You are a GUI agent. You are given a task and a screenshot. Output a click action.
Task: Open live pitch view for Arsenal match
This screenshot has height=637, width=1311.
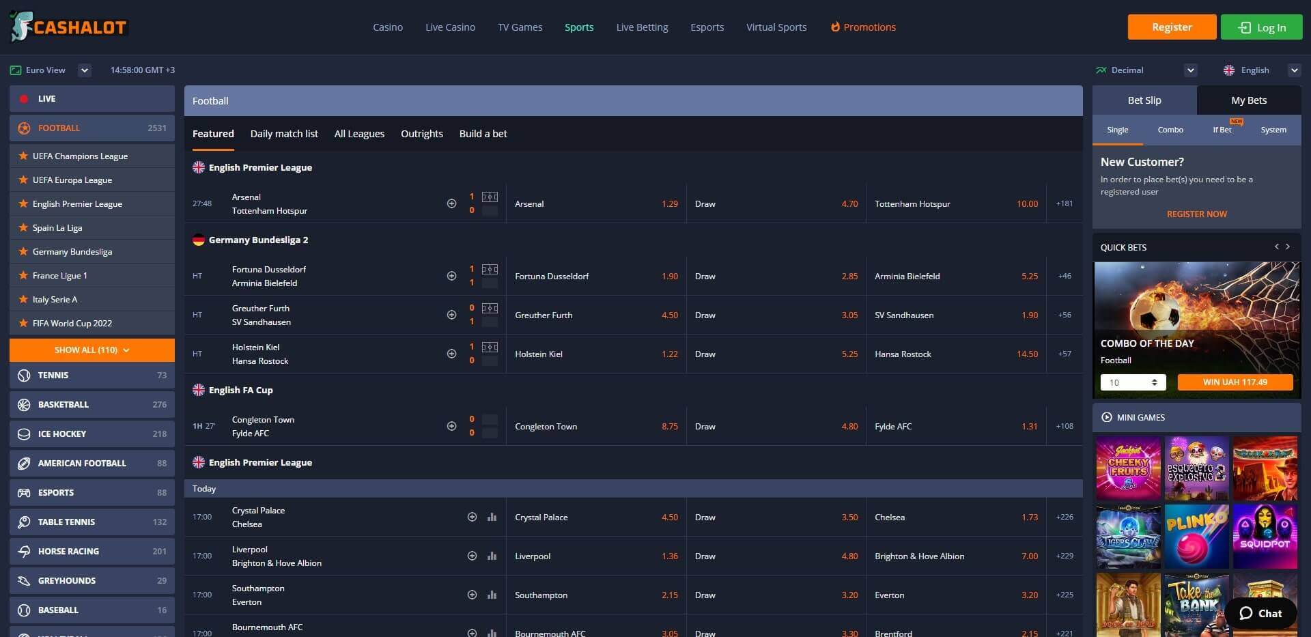point(490,197)
